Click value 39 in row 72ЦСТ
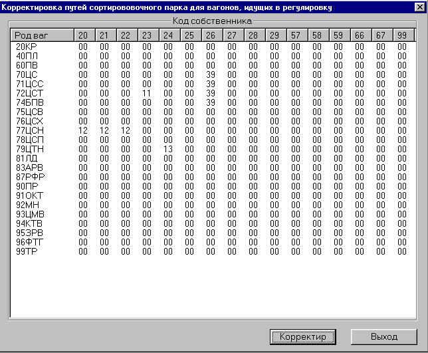428x353 pixels. (211, 93)
